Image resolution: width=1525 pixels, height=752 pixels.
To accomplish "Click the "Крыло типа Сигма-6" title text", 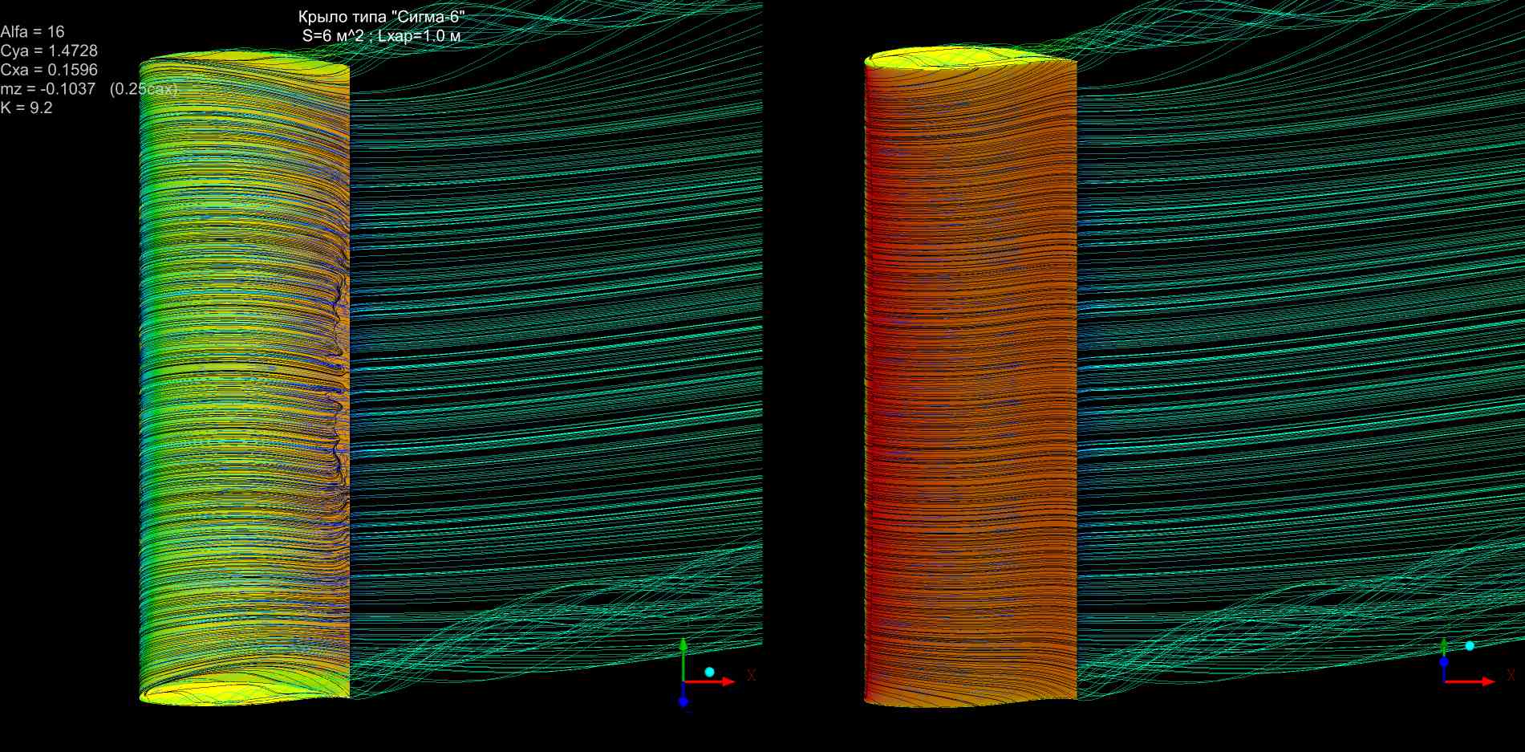I will [x=381, y=17].
